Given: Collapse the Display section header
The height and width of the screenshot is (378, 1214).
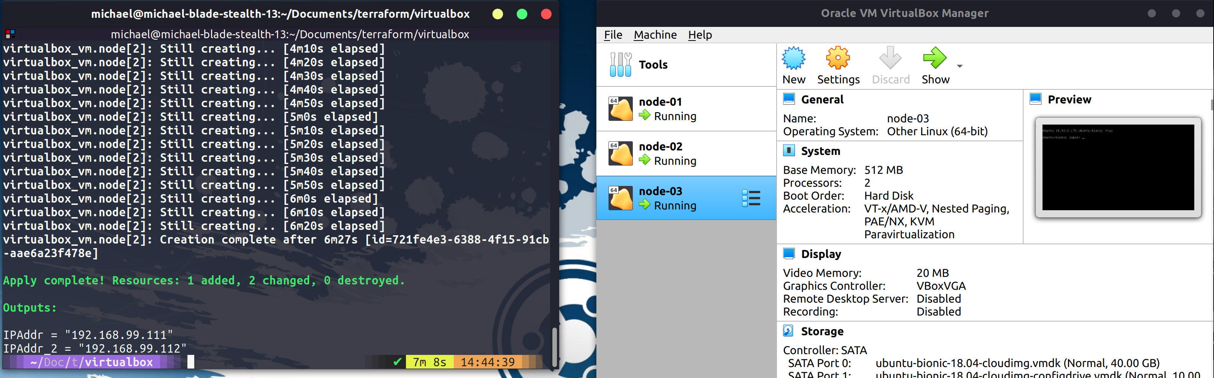Looking at the screenshot, I should click(x=821, y=254).
